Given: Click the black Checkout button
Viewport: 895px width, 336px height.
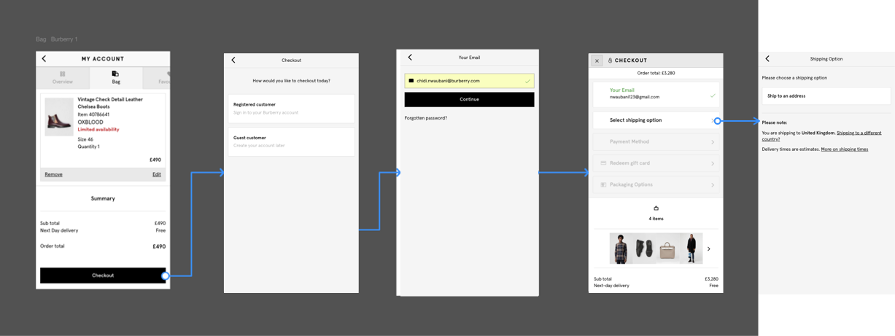Looking at the screenshot, I should (x=103, y=276).
